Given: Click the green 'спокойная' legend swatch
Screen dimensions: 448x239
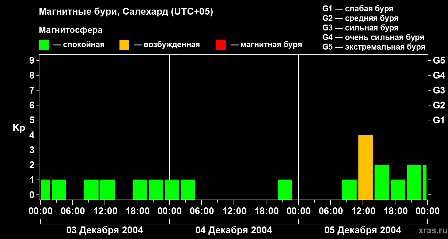Looking at the screenshot, I should point(44,45).
